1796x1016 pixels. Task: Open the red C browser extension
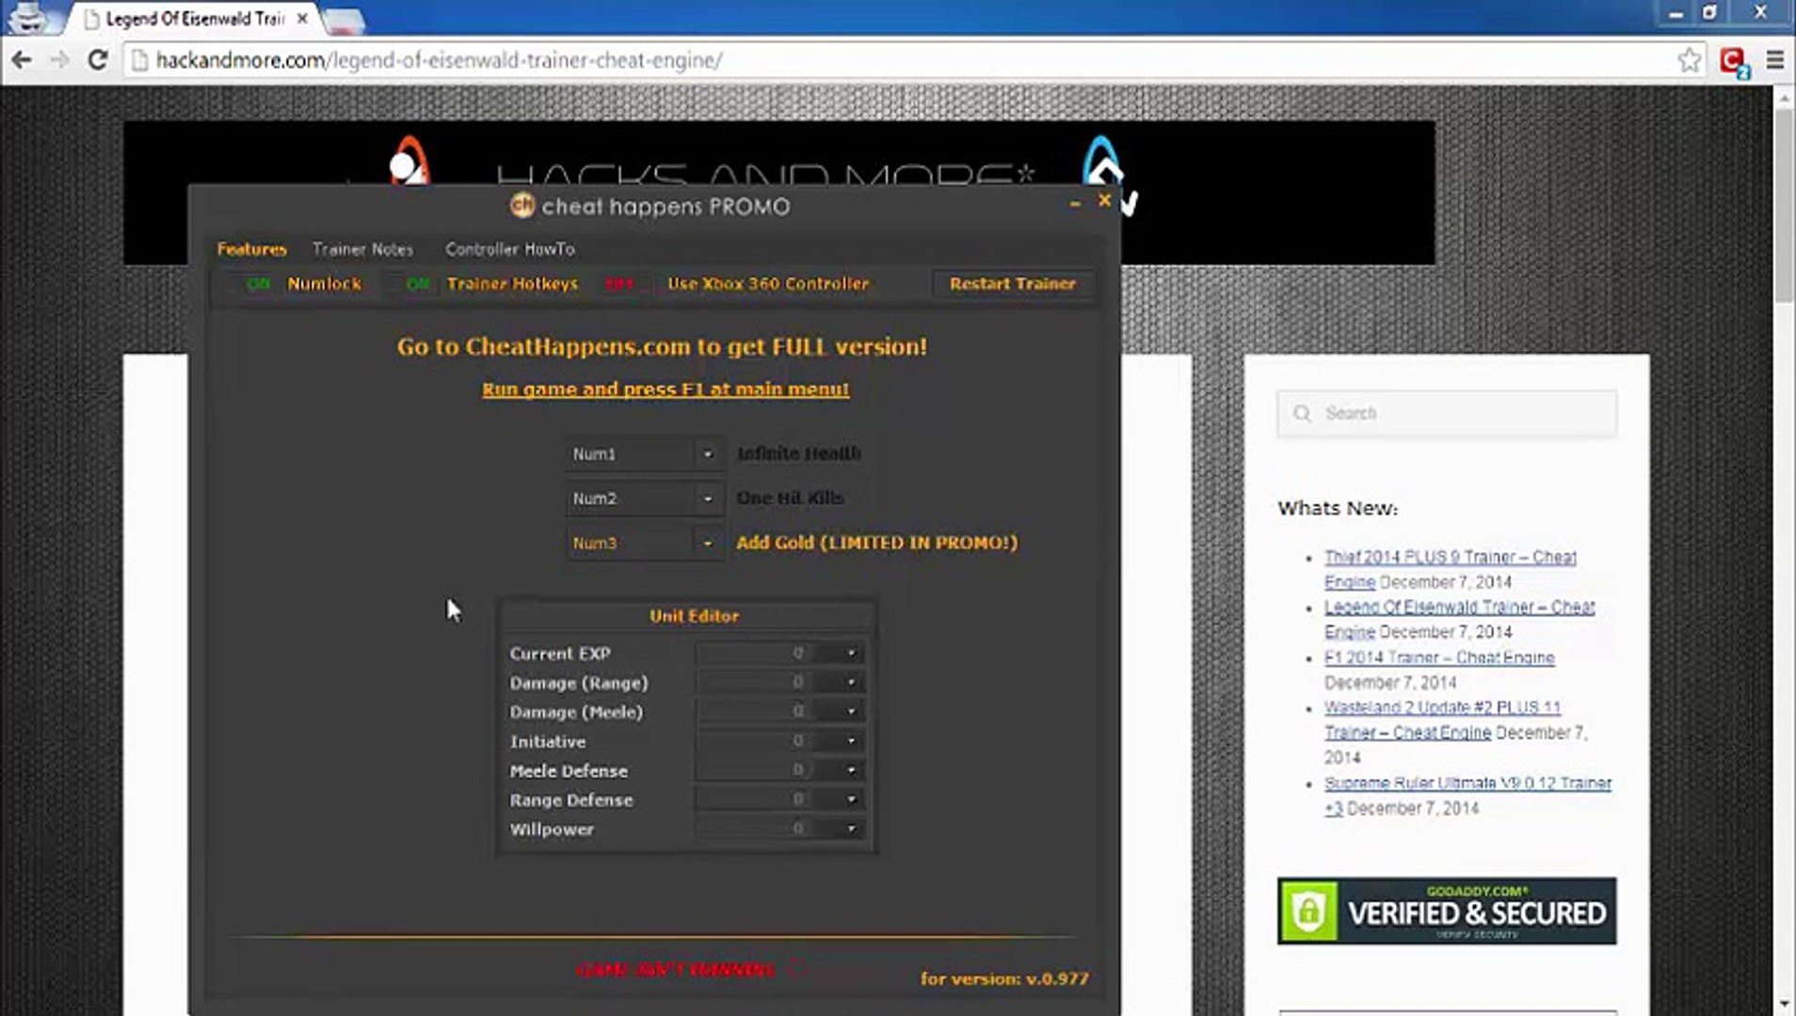[x=1733, y=61]
